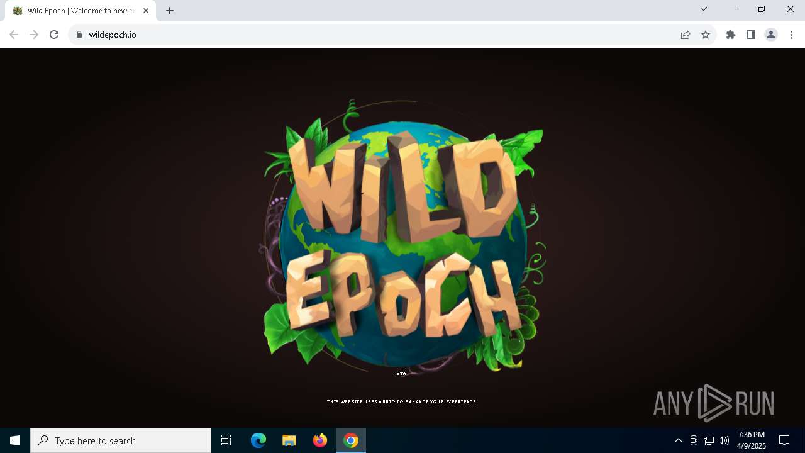This screenshot has height=453, width=805.
Task: Select the Wild Epoch tab
Action: coord(80,11)
